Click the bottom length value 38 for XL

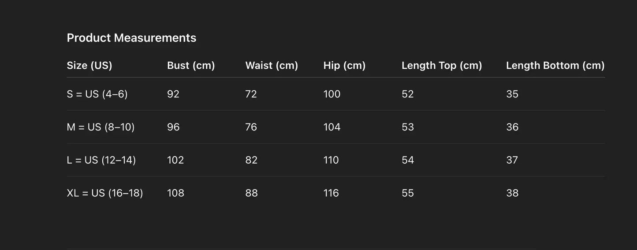(x=512, y=193)
